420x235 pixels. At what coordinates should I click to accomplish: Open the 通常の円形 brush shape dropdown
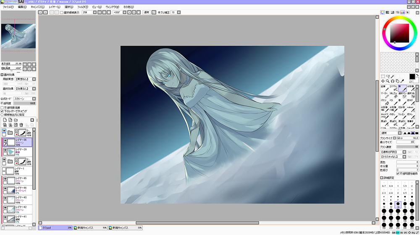click(x=404, y=152)
